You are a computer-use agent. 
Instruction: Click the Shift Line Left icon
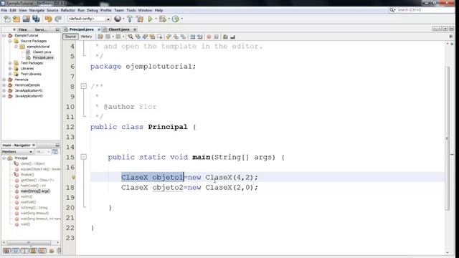pos(193,37)
